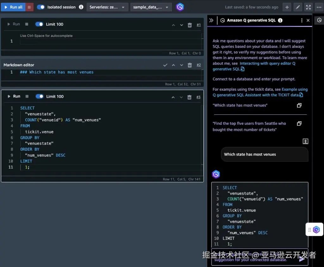324x267 pixels.
Task: Move Markdown cell #2 down
Action: pos(181,65)
